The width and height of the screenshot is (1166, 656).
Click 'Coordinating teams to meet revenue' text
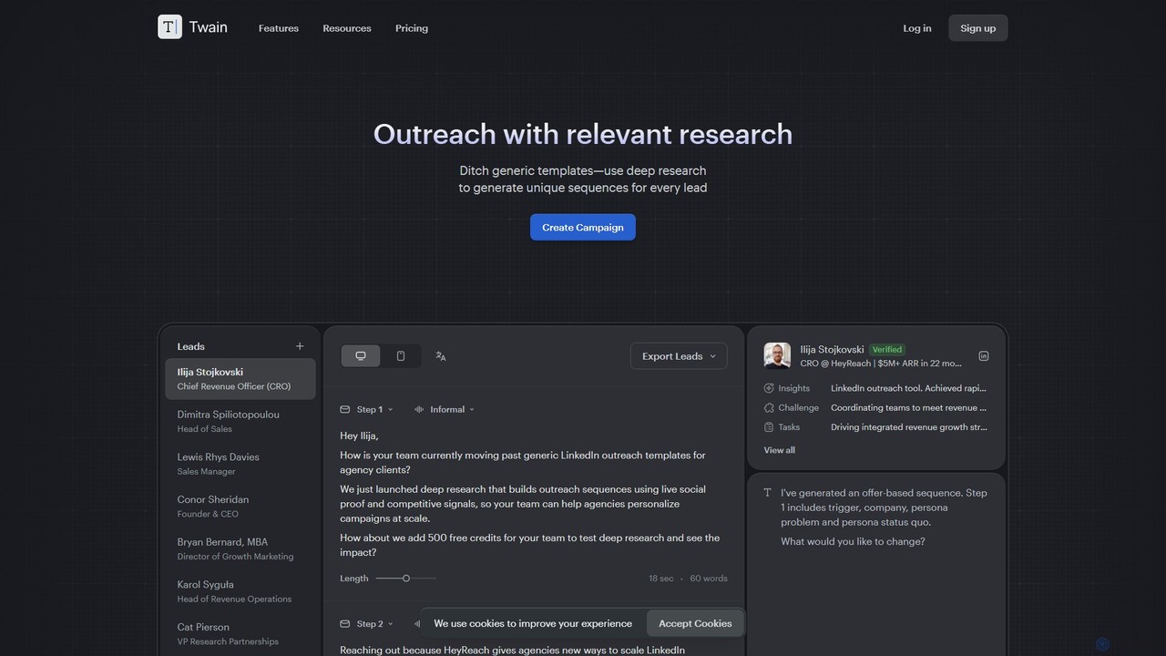(908, 407)
